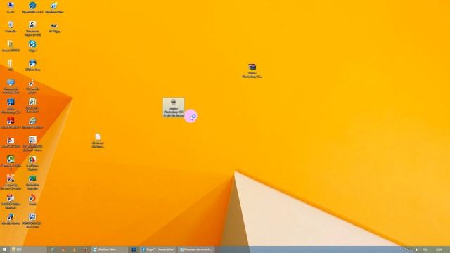450x253 pixels.
Task: Select the FastStone Capture shortcut
Action: [32, 163]
